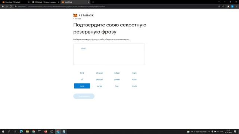Close the Download | MetaMask tab
The width and height of the screenshot is (239, 134).
pyautogui.click(x=29, y=2)
